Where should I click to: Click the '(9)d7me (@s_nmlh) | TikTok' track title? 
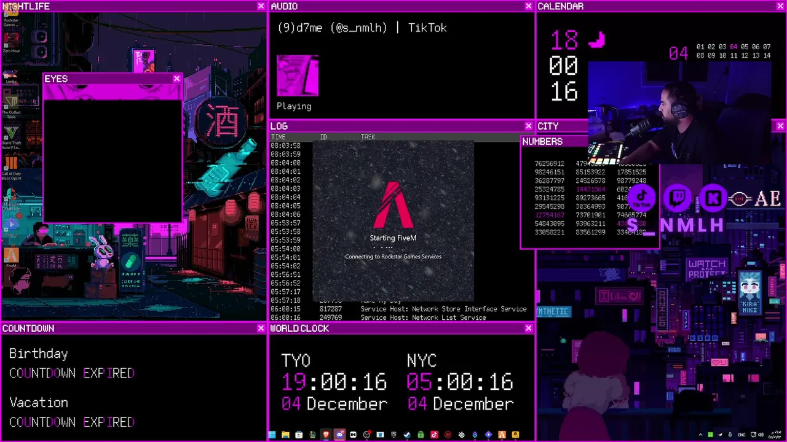tap(362, 28)
